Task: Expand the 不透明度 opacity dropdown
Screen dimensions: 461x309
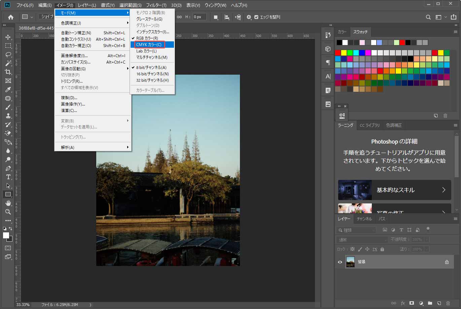Action: tap(426, 239)
